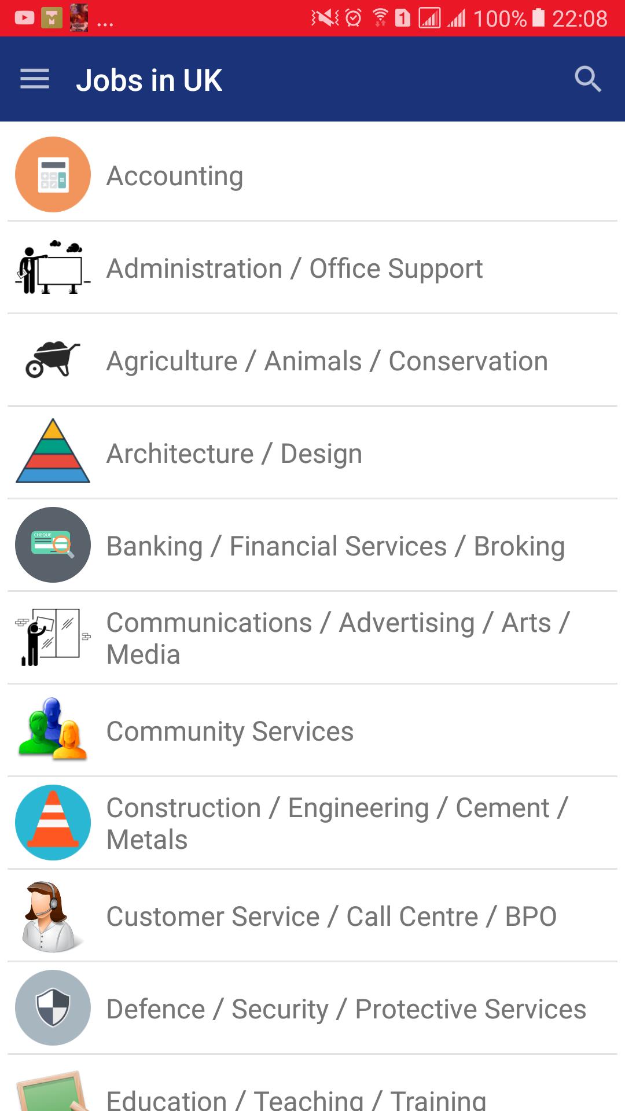Select the shield Defence icon
Image resolution: width=625 pixels, height=1111 pixels.
(53, 1007)
